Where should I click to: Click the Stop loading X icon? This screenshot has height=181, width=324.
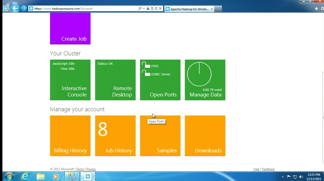[160, 9]
